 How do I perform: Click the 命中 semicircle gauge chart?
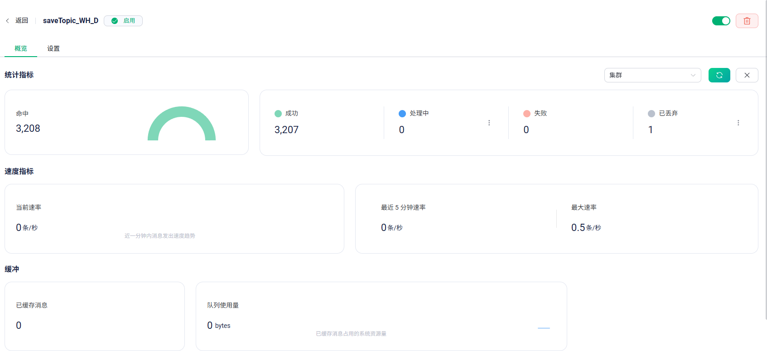pyautogui.click(x=182, y=124)
